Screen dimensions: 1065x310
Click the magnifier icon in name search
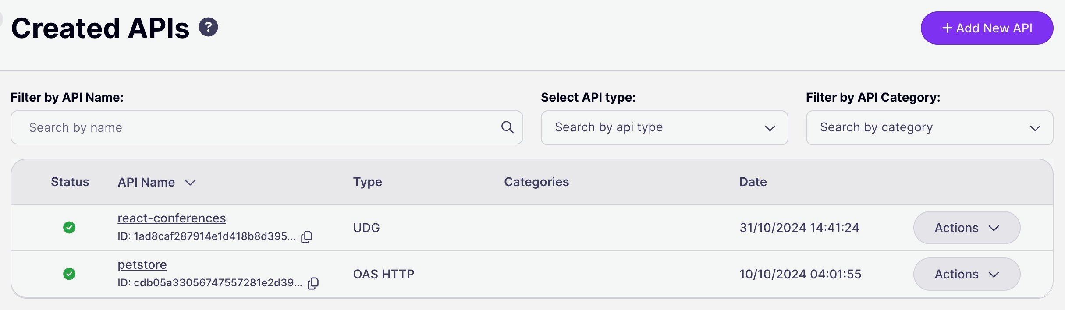(507, 127)
